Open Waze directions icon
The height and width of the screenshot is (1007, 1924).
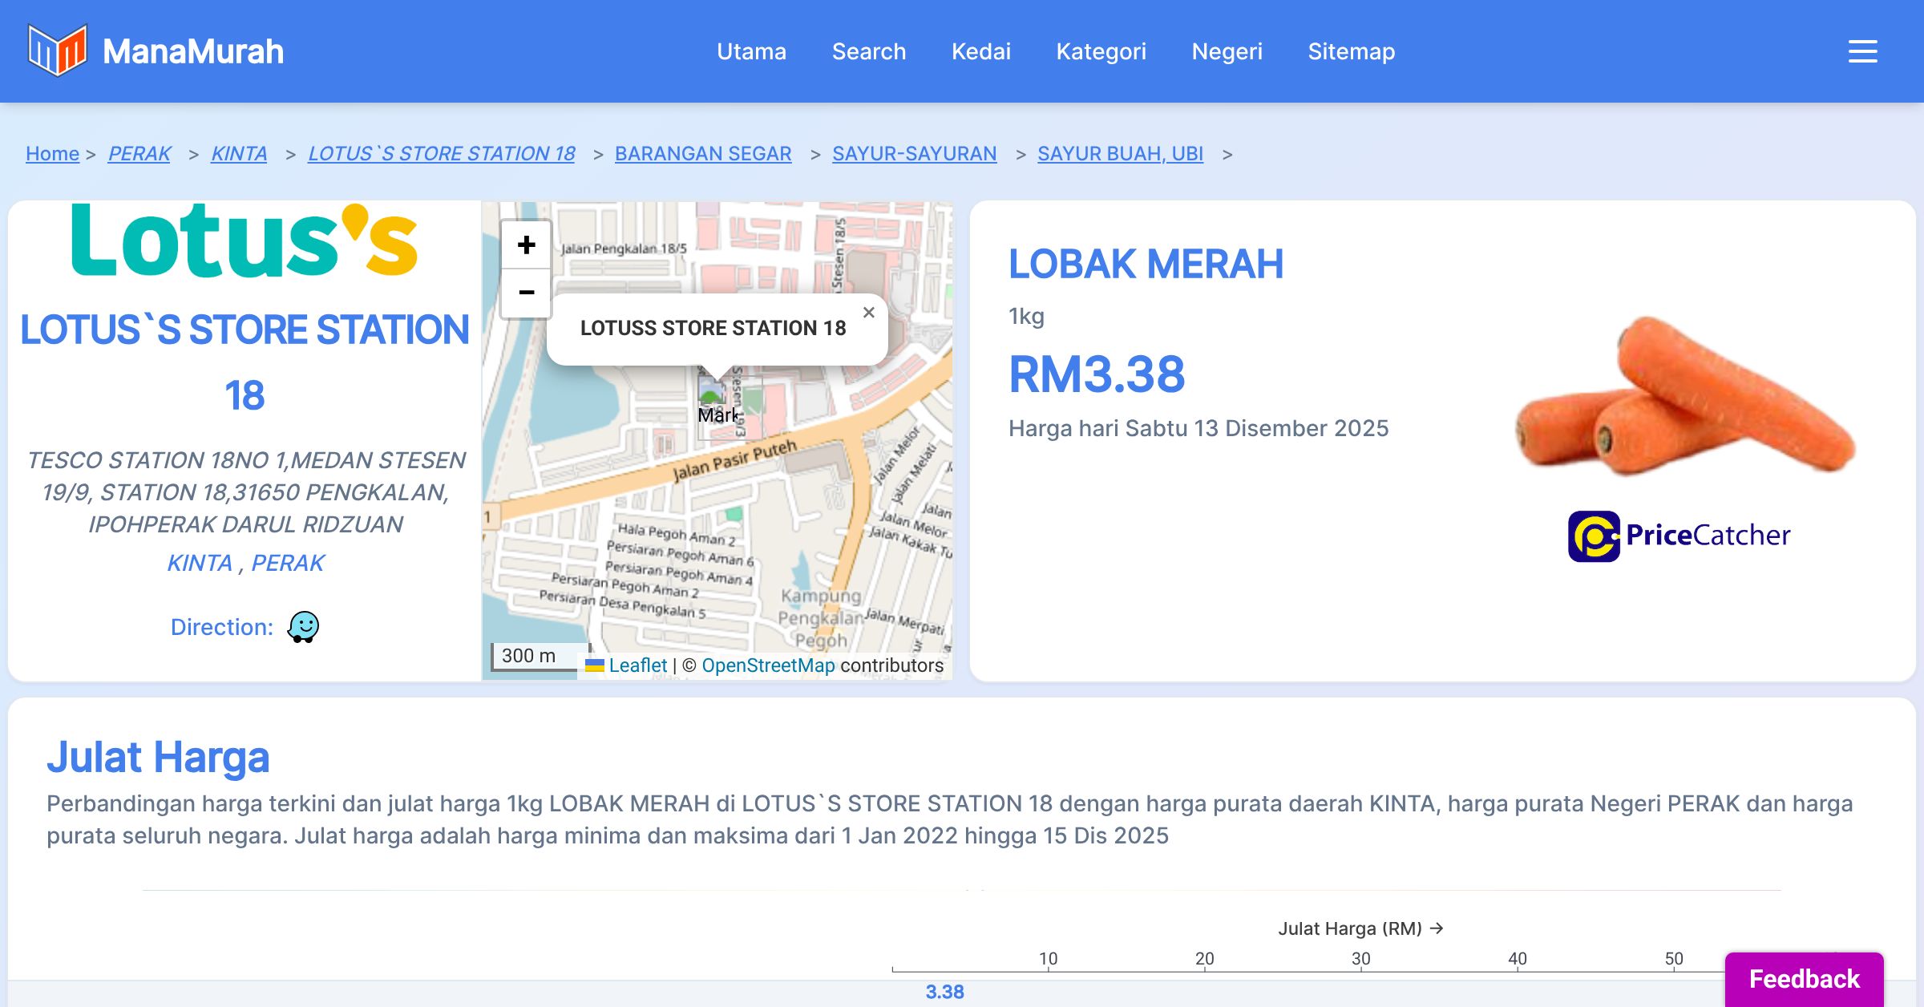click(x=303, y=627)
